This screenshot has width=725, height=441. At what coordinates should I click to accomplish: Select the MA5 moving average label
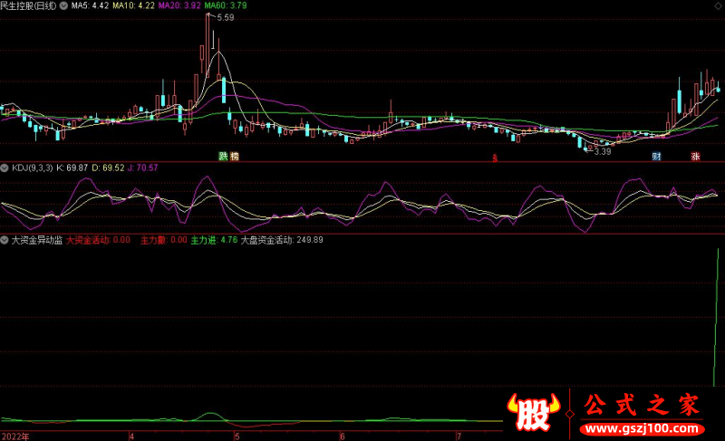(90, 5)
